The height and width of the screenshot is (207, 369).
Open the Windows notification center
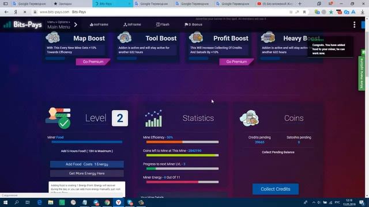click(x=362, y=202)
